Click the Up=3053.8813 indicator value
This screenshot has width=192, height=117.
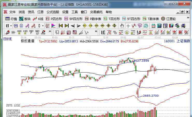pos(69,41)
